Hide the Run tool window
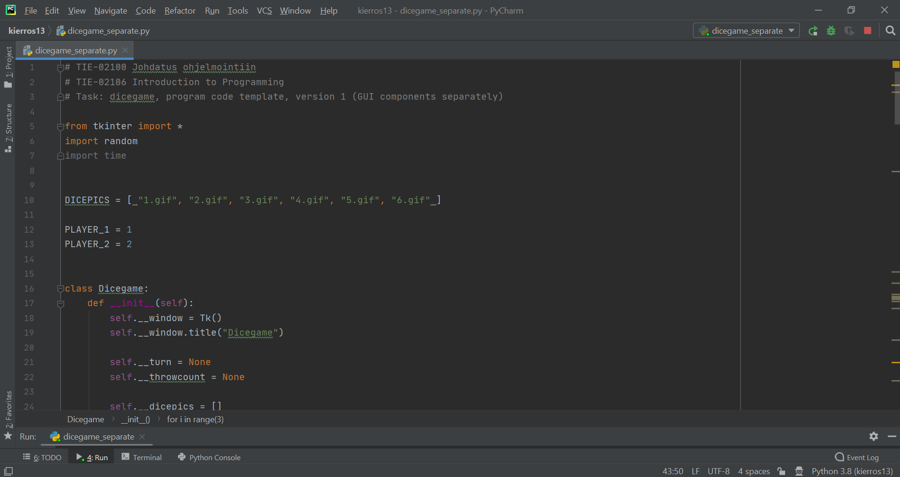 [x=892, y=436]
